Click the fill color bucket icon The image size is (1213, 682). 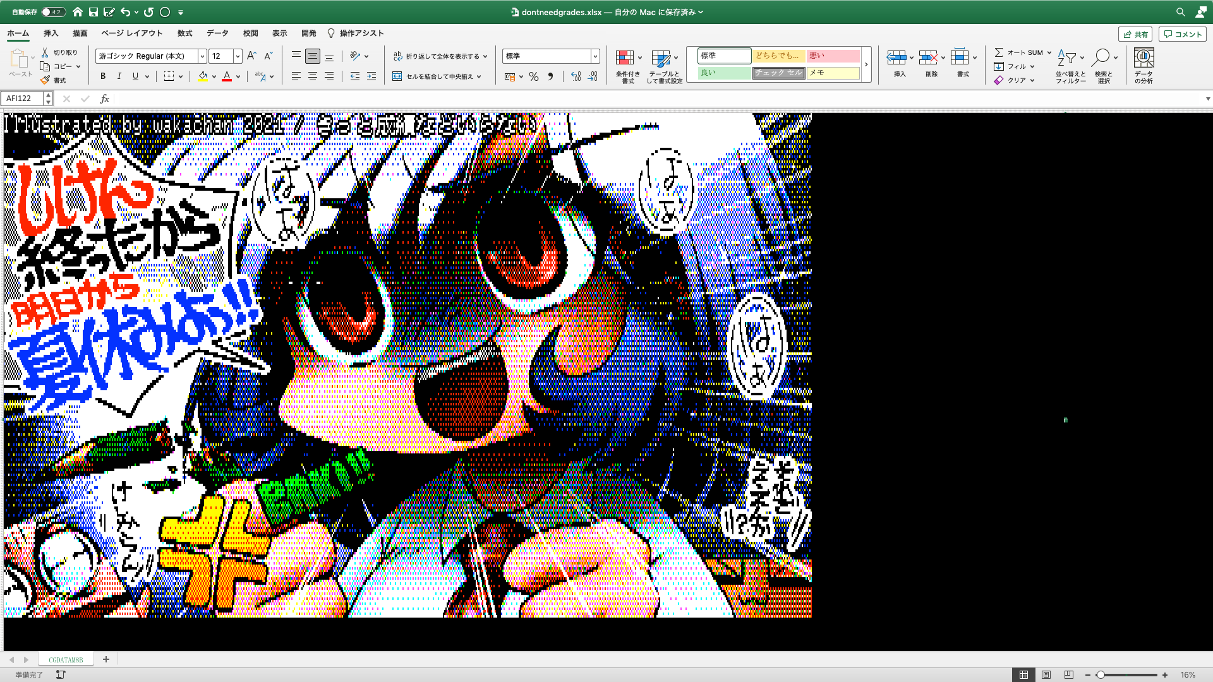coord(203,76)
